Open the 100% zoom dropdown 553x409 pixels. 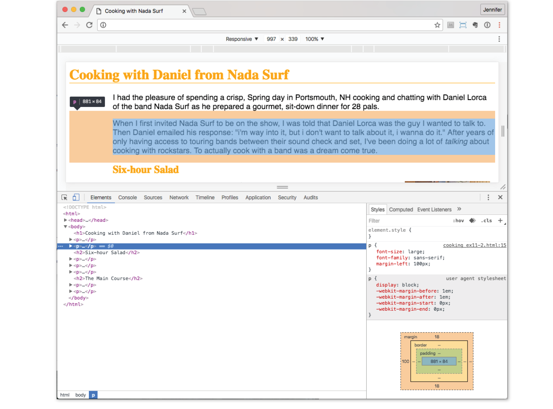315,39
